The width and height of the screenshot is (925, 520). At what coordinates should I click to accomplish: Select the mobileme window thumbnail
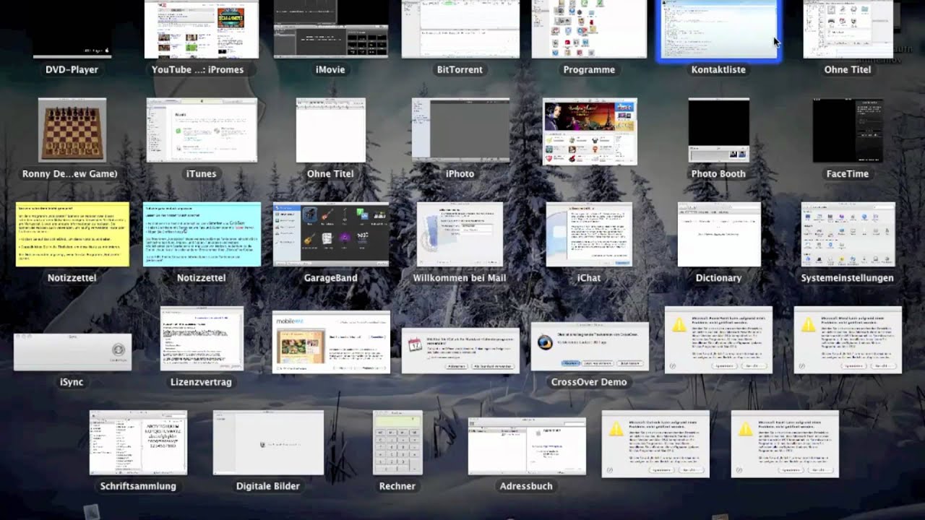pyautogui.click(x=331, y=342)
